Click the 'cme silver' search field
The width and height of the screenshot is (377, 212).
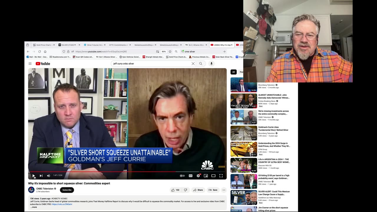(203, 52)
